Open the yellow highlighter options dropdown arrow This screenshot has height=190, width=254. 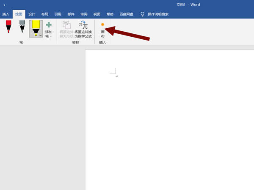[x=41, y=35]
